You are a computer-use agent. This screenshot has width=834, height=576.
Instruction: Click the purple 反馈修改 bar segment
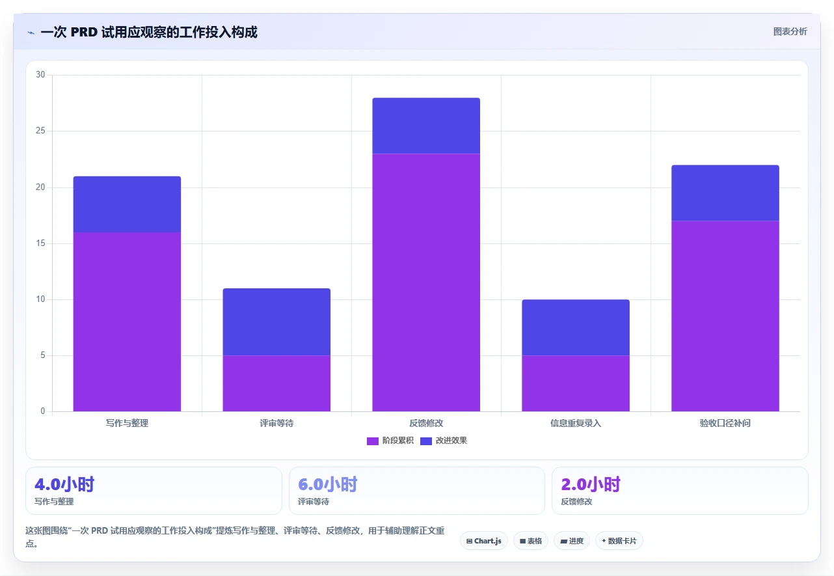pyautogui.click(x=426, y=282)
